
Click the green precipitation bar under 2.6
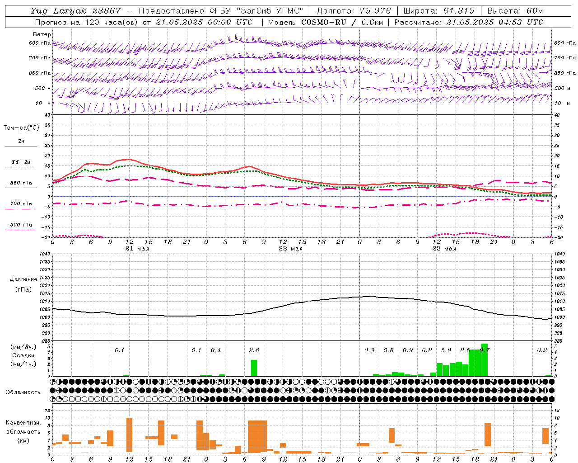pyautogui.click(x=254, y=368)
